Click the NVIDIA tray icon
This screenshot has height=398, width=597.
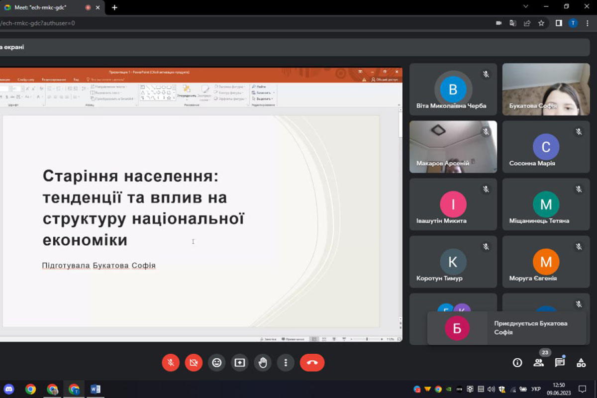449,389
